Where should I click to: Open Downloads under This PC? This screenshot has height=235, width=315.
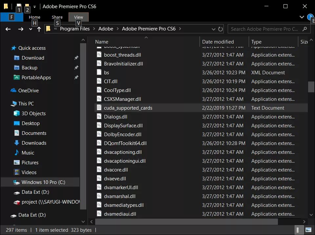point(34,143)
